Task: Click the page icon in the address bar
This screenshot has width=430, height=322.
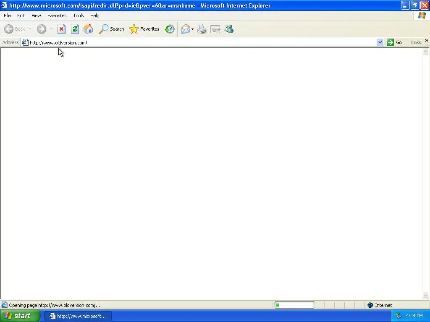Action: coord(25,42)
